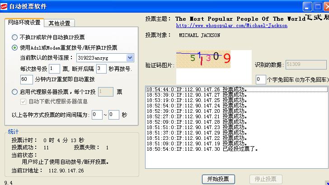Click the 每次拨号投 votes count field
329x185 pixels.
click(54, 69)
